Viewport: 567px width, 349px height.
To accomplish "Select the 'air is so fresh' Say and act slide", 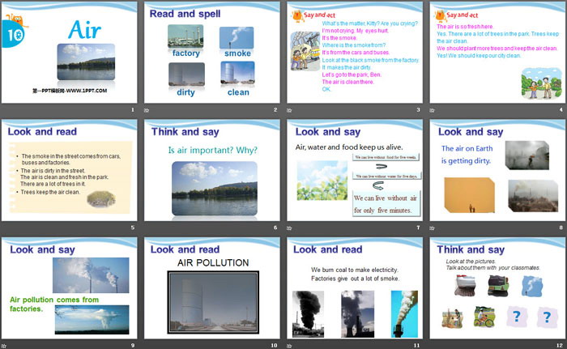I will [497, 53].
